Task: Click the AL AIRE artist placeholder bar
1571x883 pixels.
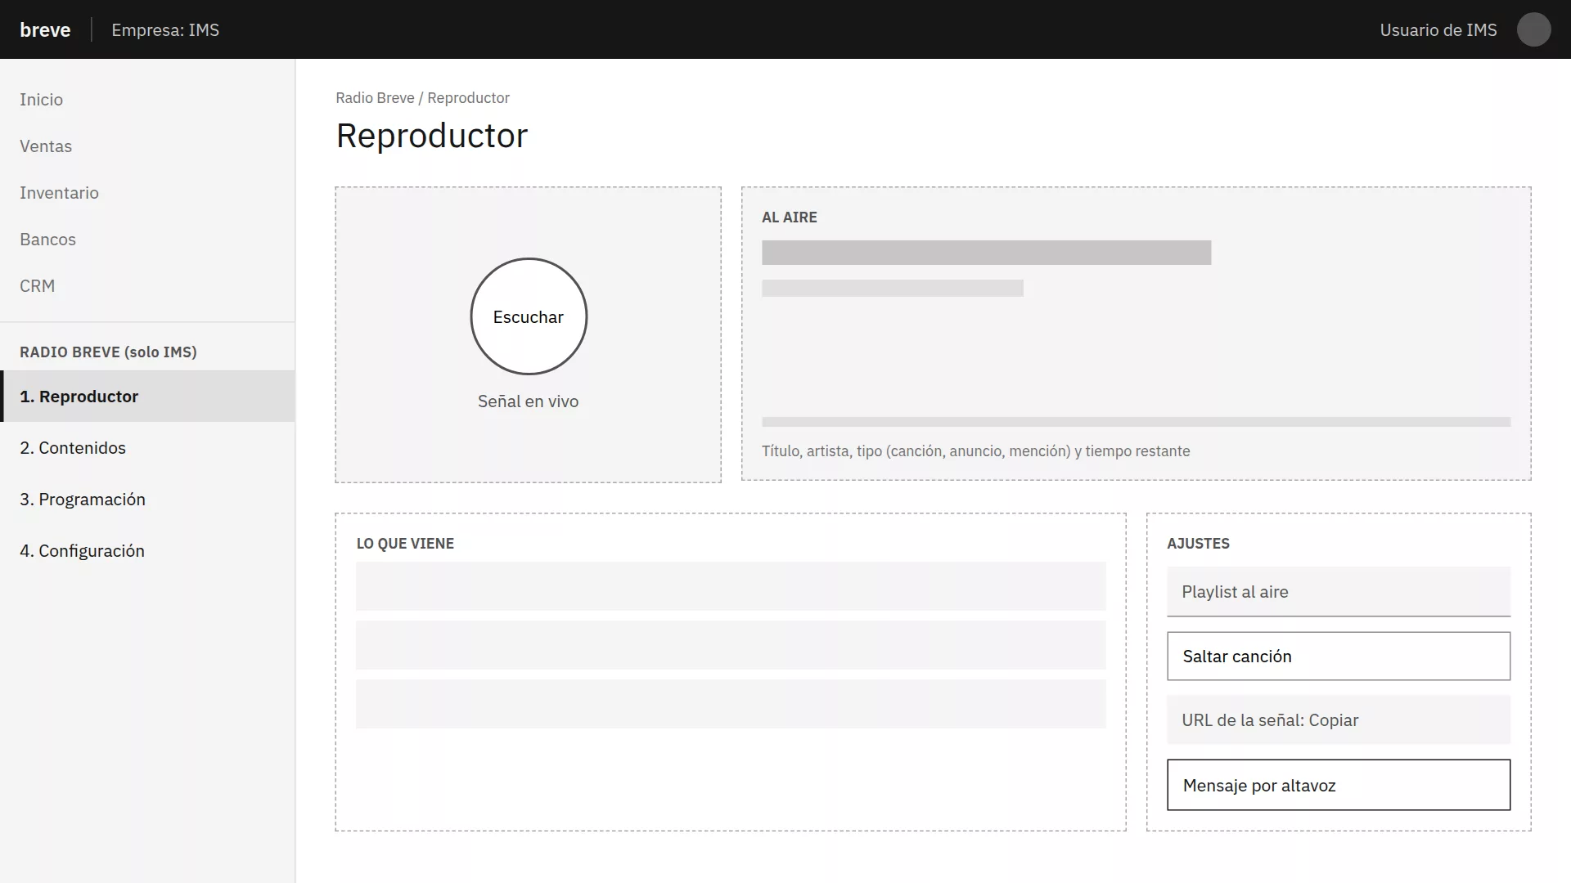Action: click(x=892, y=289)
